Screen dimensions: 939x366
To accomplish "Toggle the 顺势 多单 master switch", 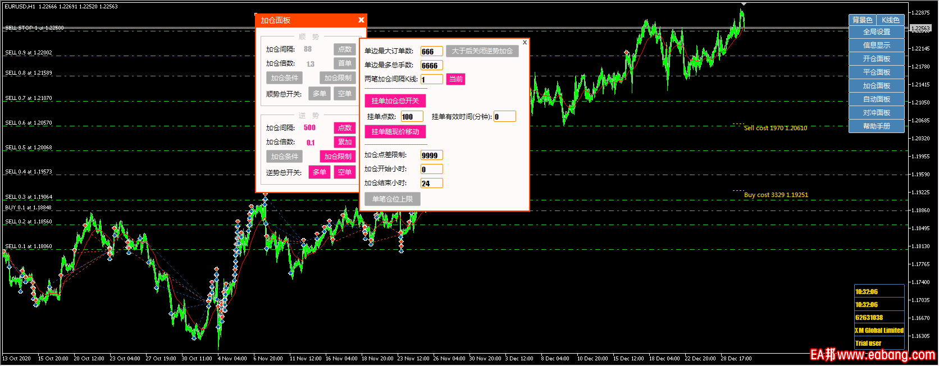I will [x=319, y=94].
